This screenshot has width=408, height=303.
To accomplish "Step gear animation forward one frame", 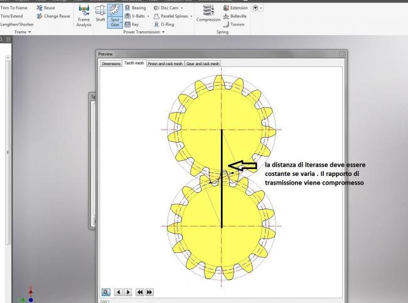I will pyautogui.click(x=128, y=292).
